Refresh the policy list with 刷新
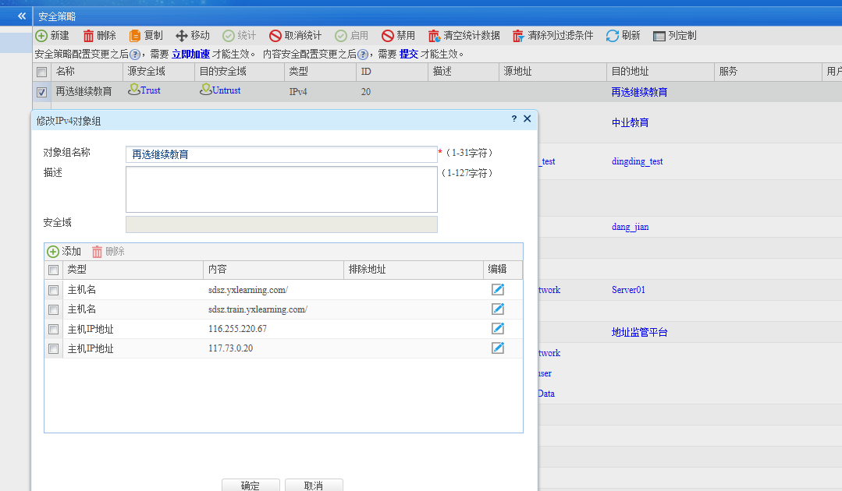The image size is (842, 491). 613,36
